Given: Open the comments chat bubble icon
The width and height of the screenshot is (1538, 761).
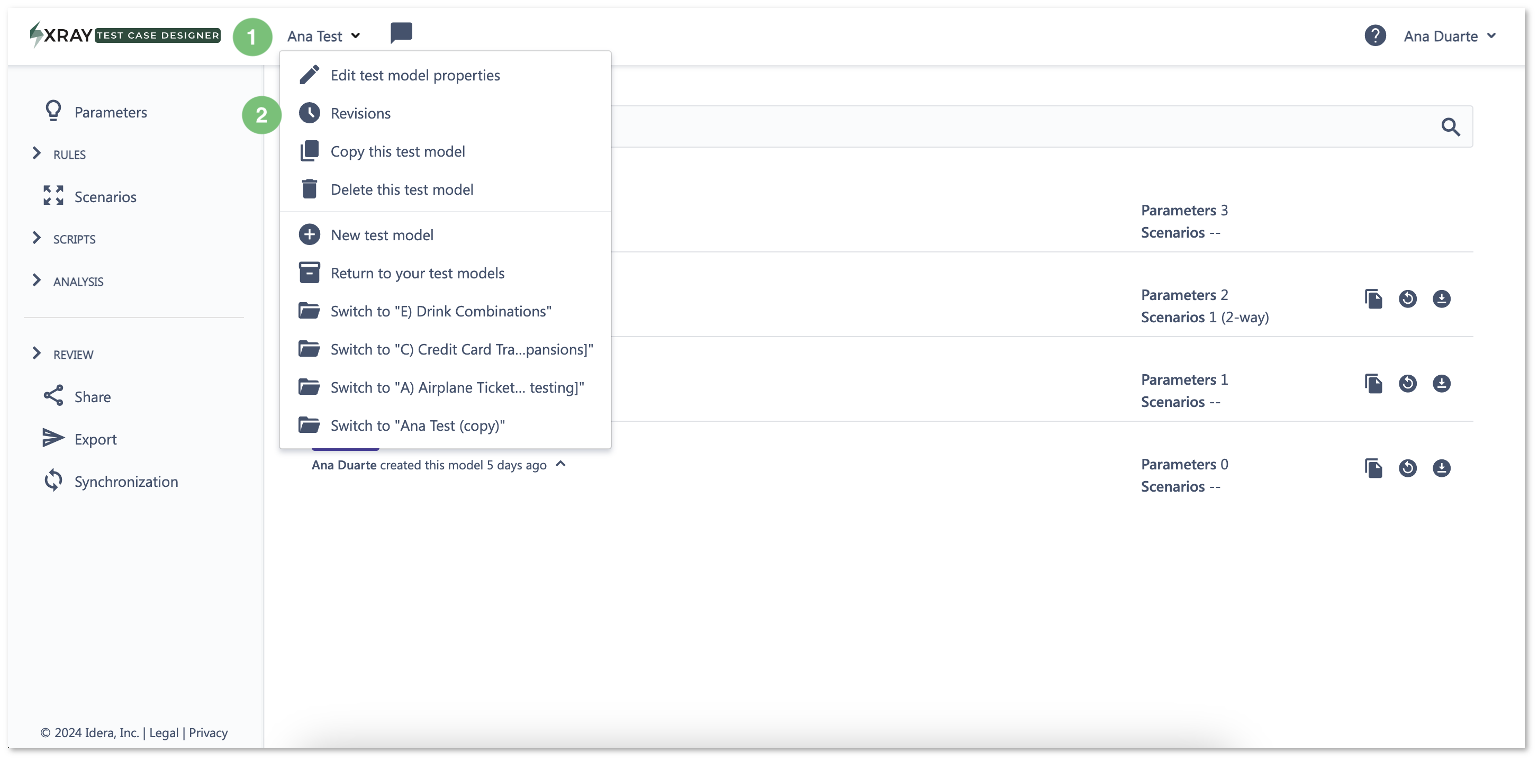Looking at the screenshot, I should (401, 33).
